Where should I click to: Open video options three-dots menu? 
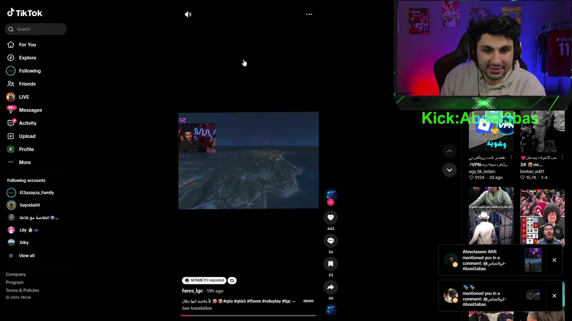pos(309,14)
